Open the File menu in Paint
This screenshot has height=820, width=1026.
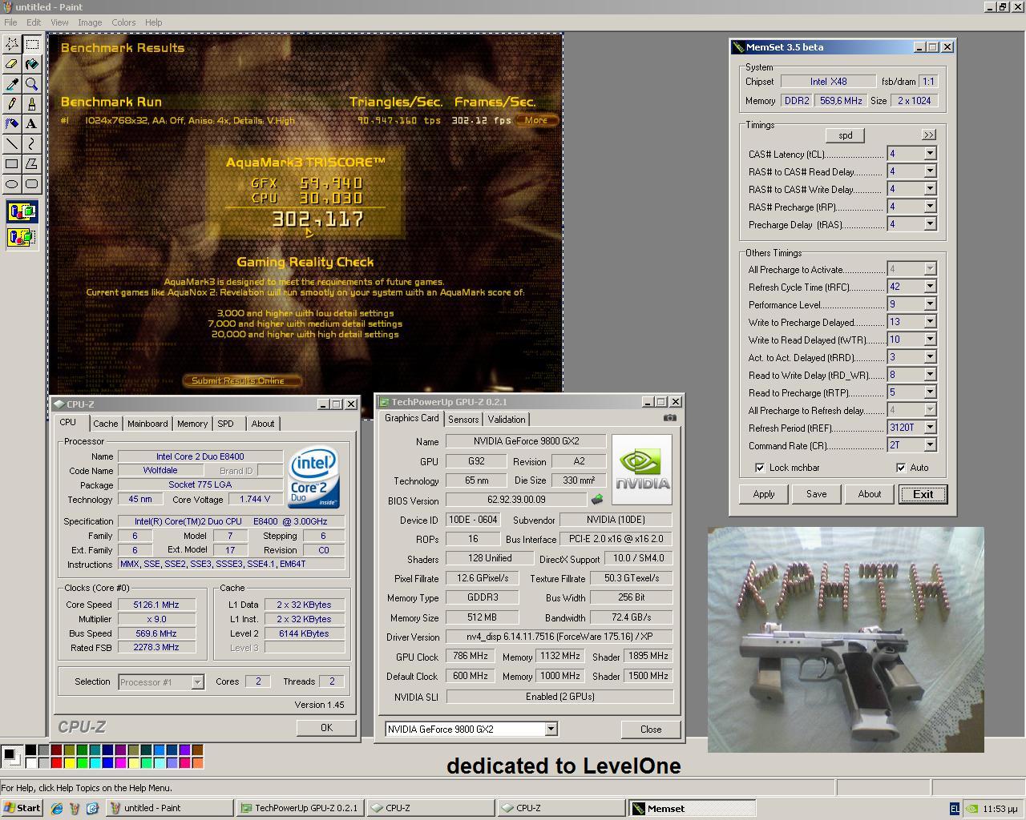10,22
